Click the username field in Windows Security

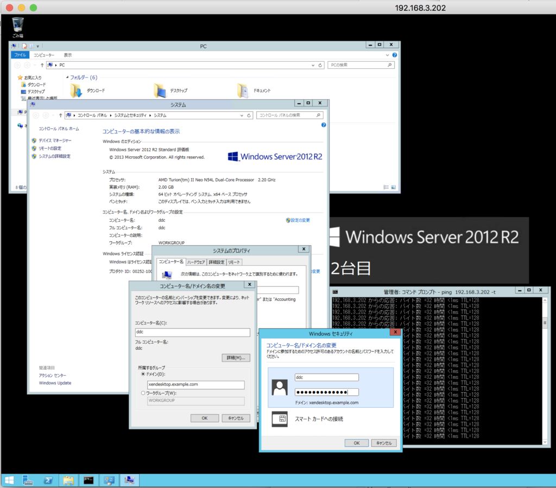[x=326, y=377]
